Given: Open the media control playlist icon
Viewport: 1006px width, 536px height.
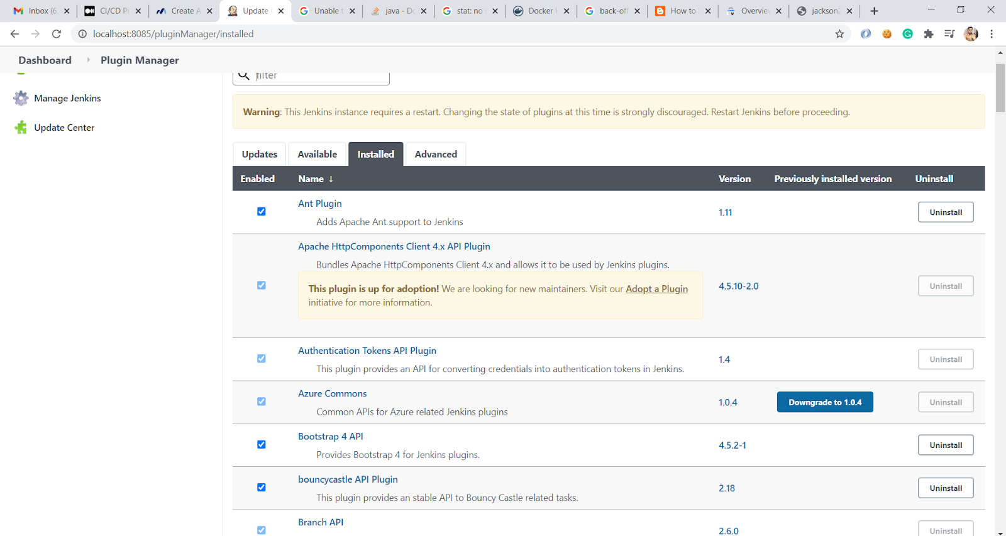Looking at the screenshot, I should pyautogui.click(x=949, y=34).
